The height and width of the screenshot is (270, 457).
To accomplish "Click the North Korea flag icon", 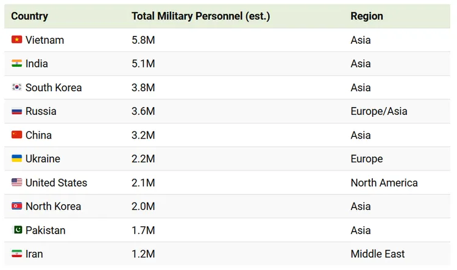I will [16, 206].
